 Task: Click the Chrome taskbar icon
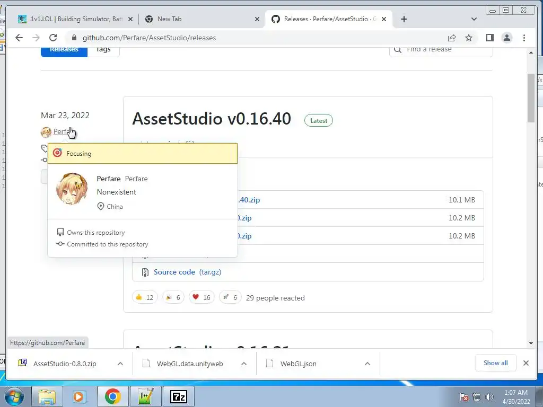click(112, 396)
